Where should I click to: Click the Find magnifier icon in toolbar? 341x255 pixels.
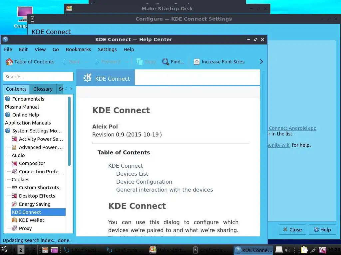point(166,62)
